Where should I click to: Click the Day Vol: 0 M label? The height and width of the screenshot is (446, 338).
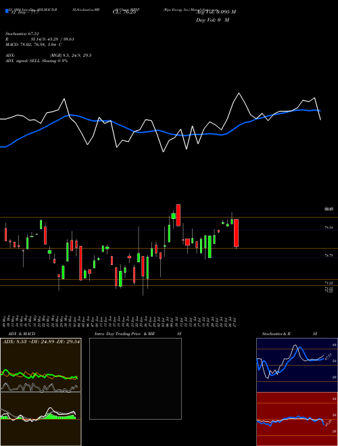click(212, 20)
